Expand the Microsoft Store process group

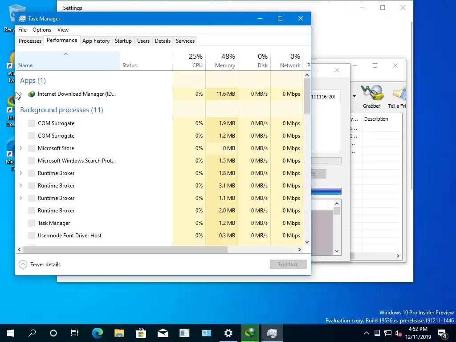(20, 148)
